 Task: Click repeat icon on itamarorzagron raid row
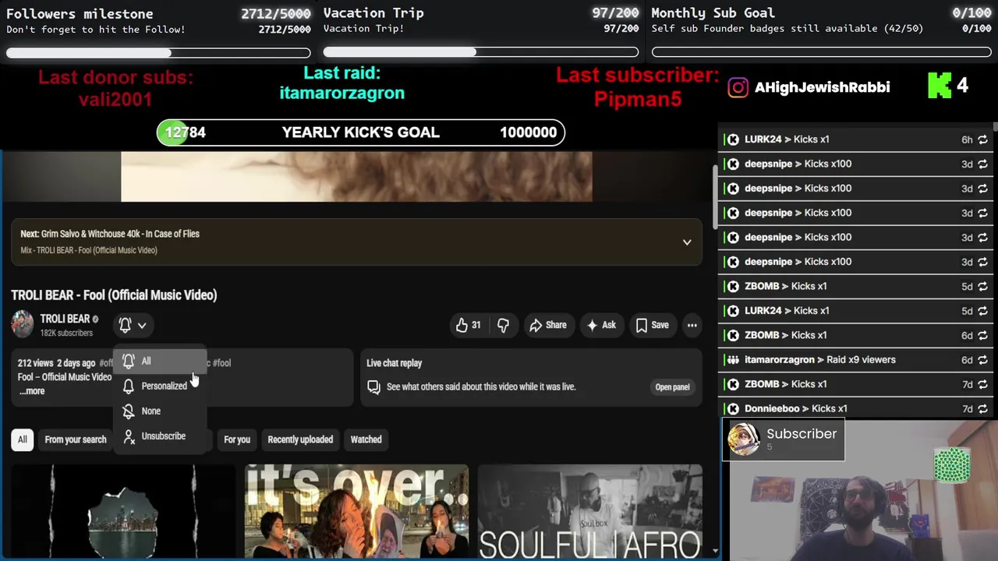pos(982,360)
